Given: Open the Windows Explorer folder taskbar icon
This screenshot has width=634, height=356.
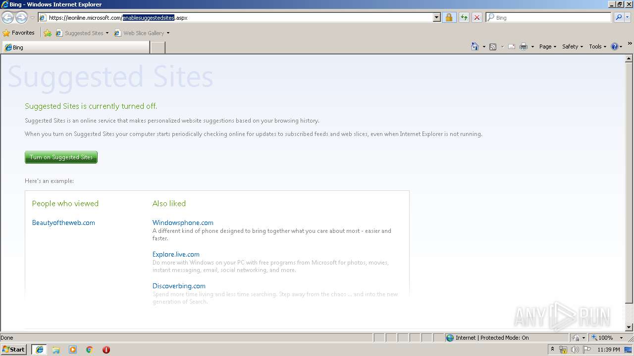Looking at the screenshot, I should coord(56,350).
